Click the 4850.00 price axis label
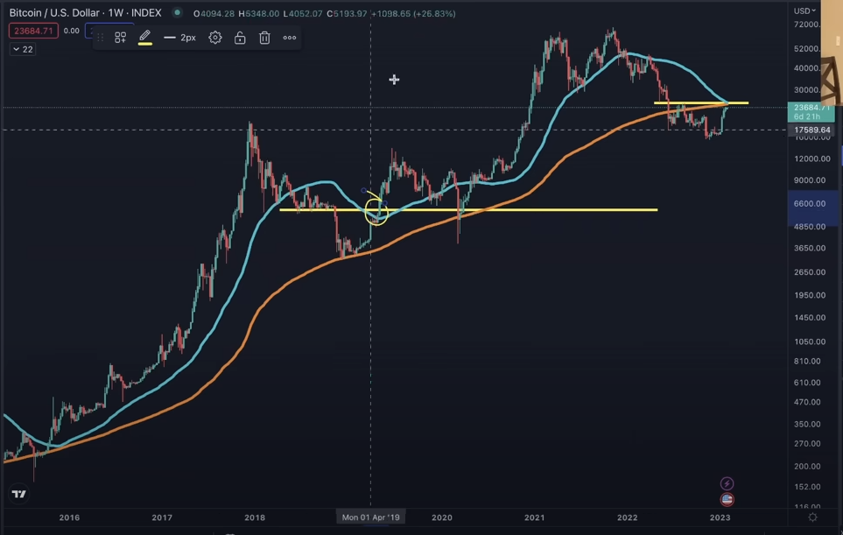The width and height of the screenshot is (843, 535). click(810, 227)
